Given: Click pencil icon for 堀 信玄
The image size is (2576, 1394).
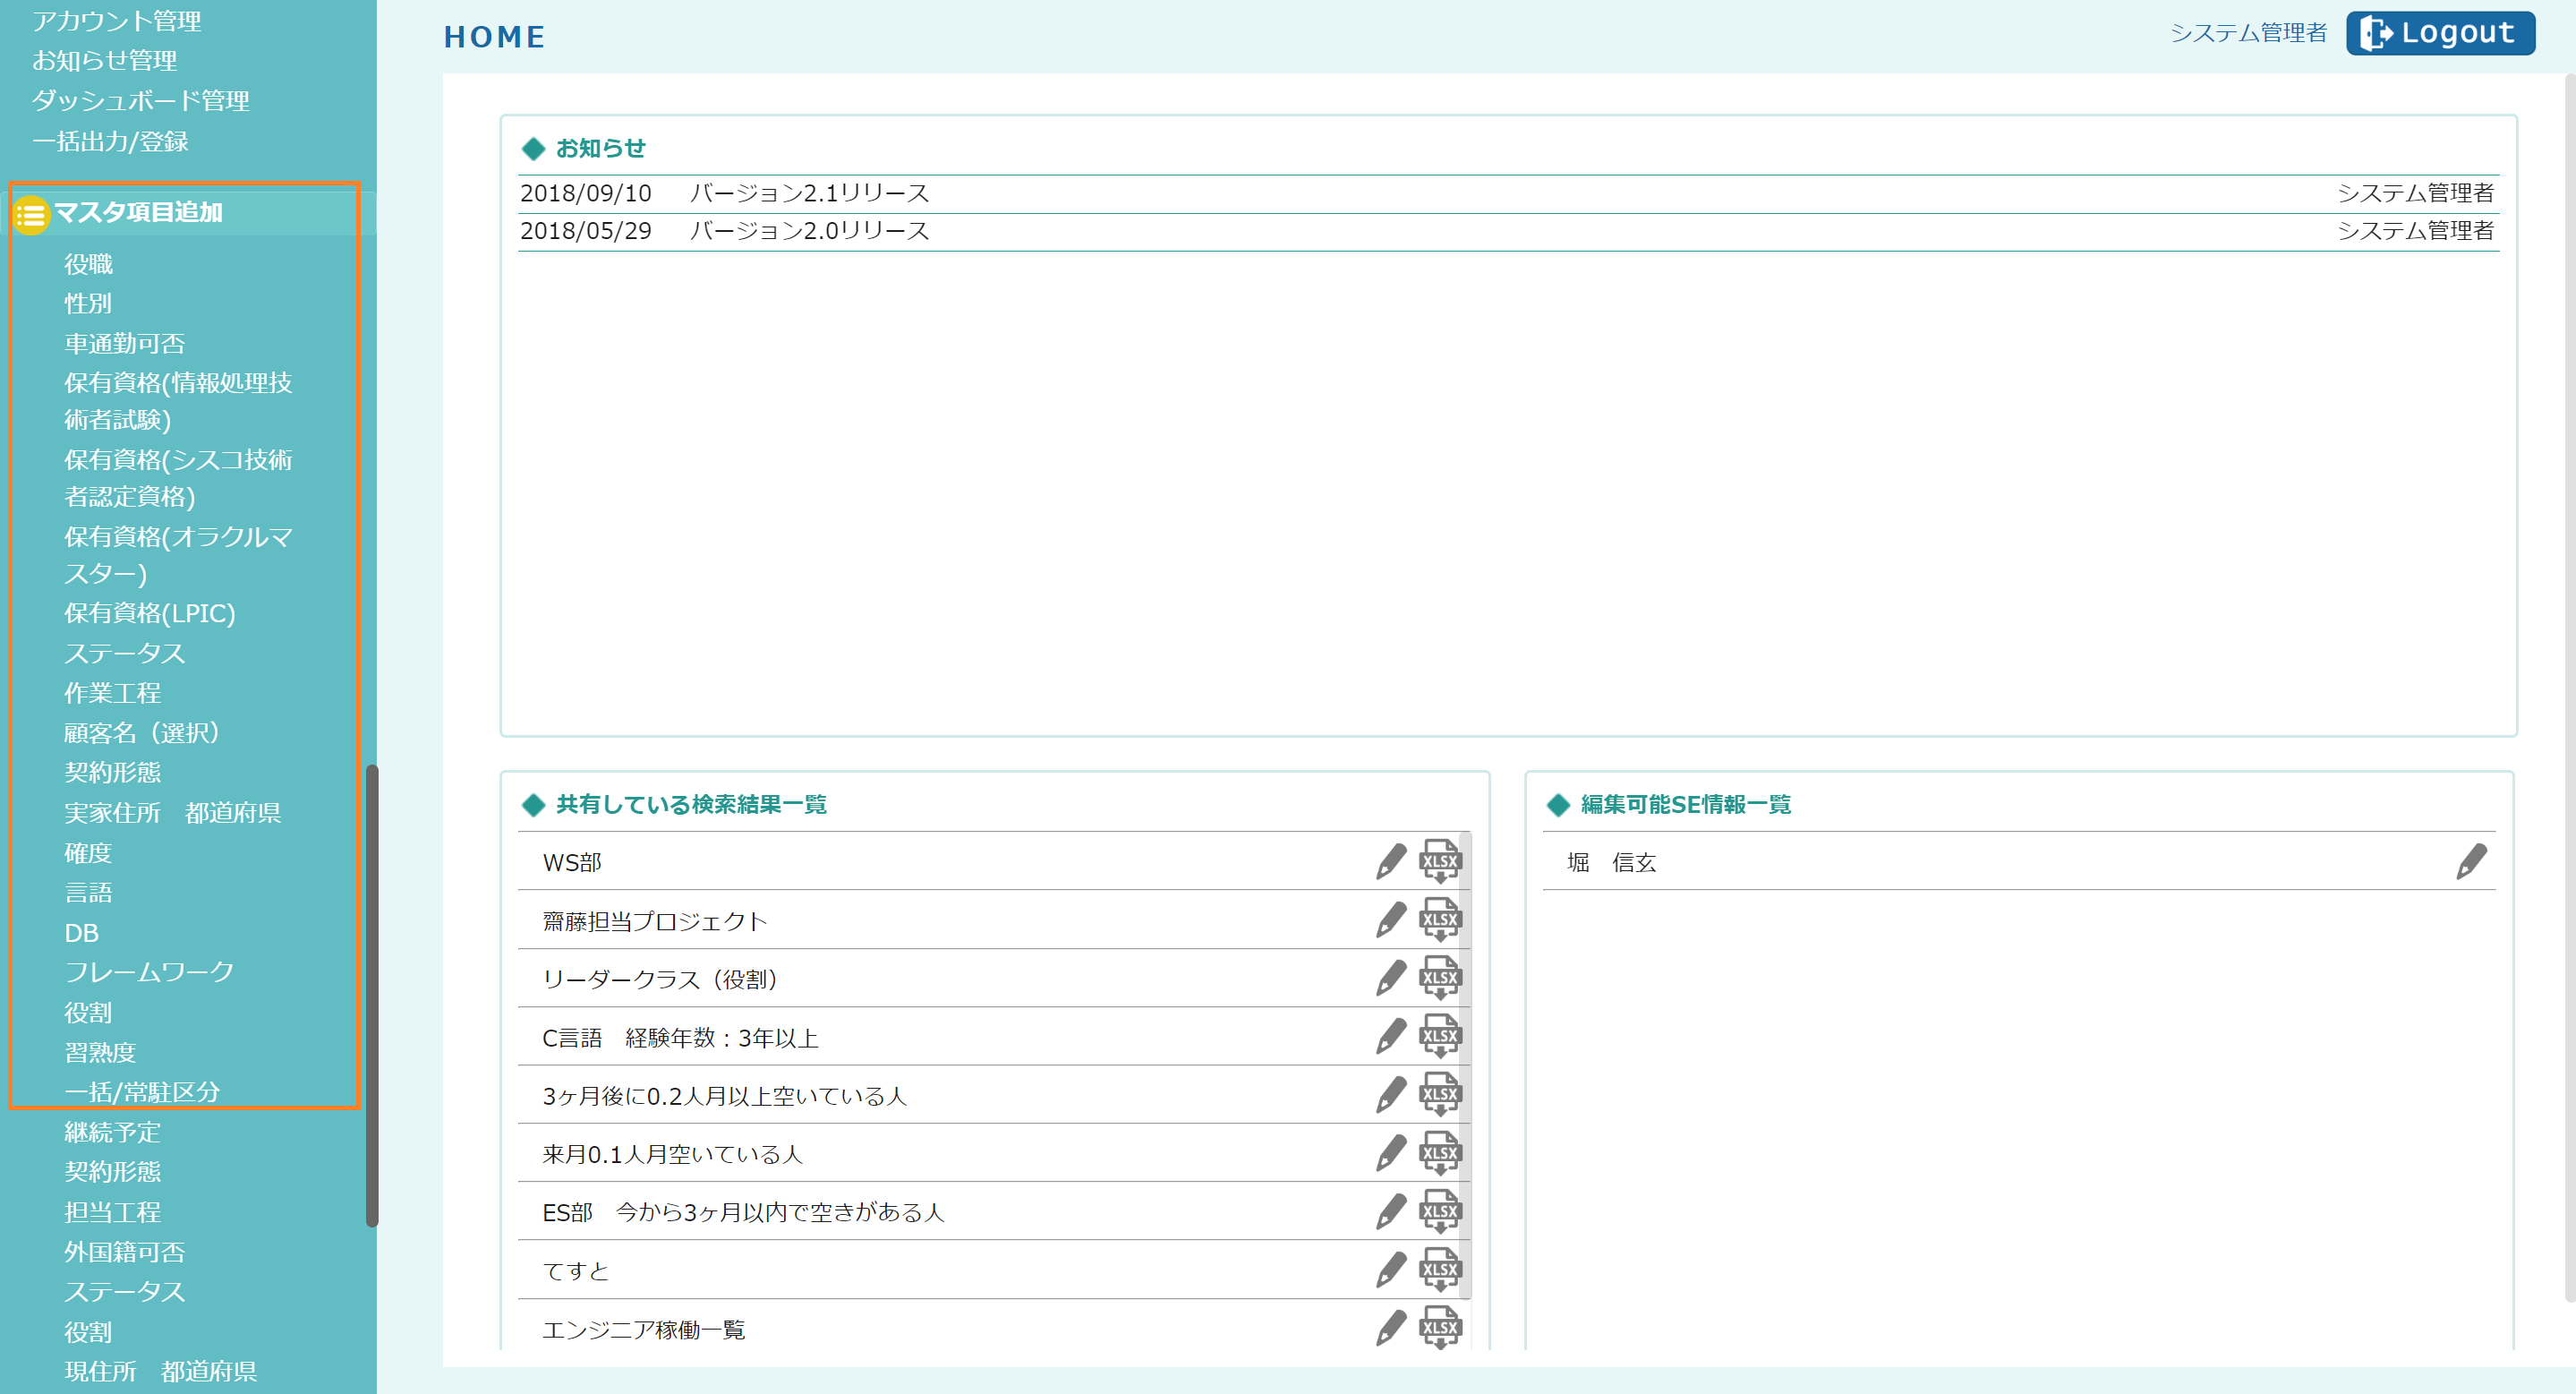Looking at the screenshot, I should pos(2470,861).
